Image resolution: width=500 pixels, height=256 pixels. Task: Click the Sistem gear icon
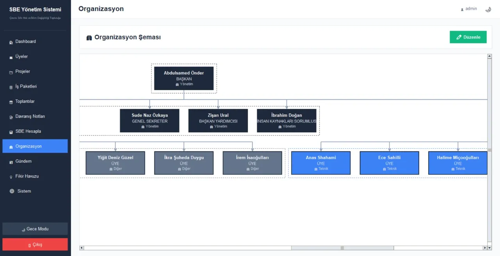click(12, 191)
